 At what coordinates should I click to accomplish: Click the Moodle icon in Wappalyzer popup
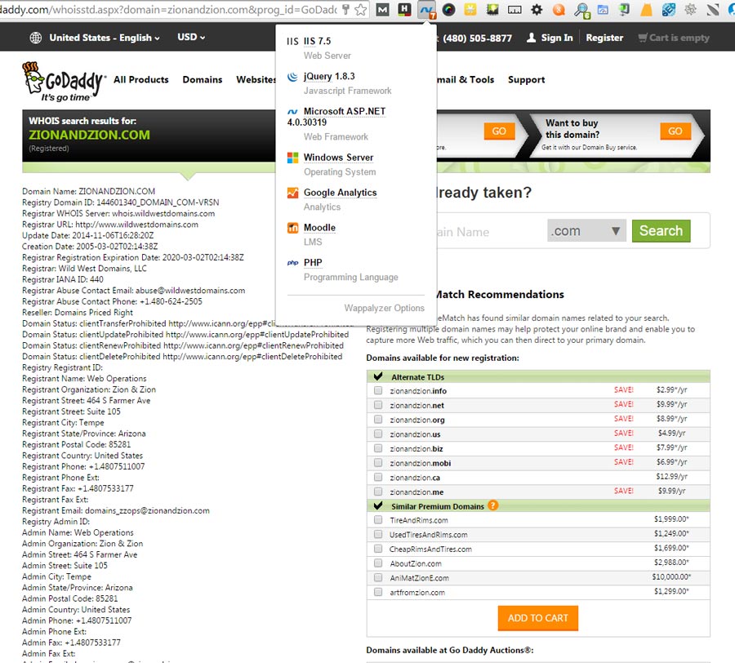point(292,228)
